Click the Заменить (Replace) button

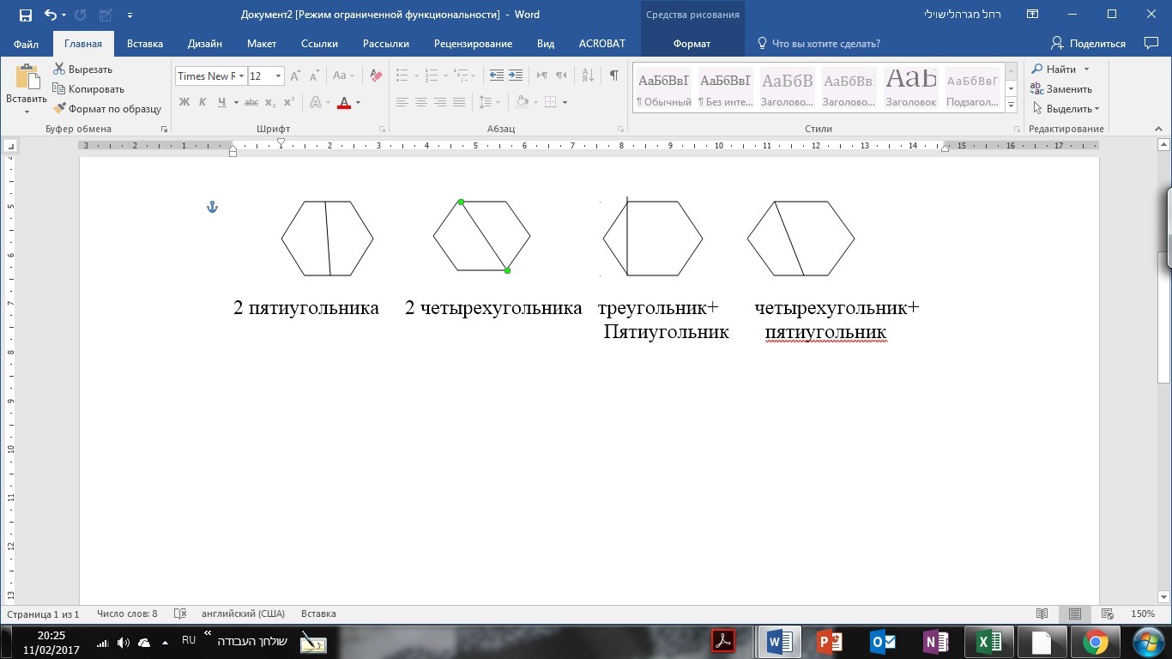point(1062,89)
